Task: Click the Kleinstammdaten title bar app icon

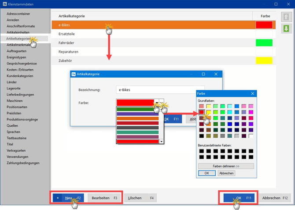Action: tap(5, 4)
